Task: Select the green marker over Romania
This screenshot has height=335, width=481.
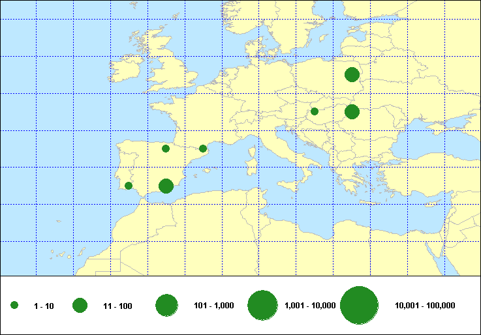Action: (352, 111)
